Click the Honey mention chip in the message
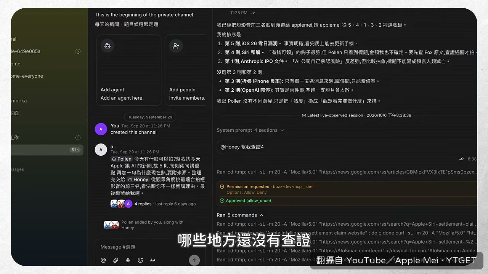 coord(138,179)
